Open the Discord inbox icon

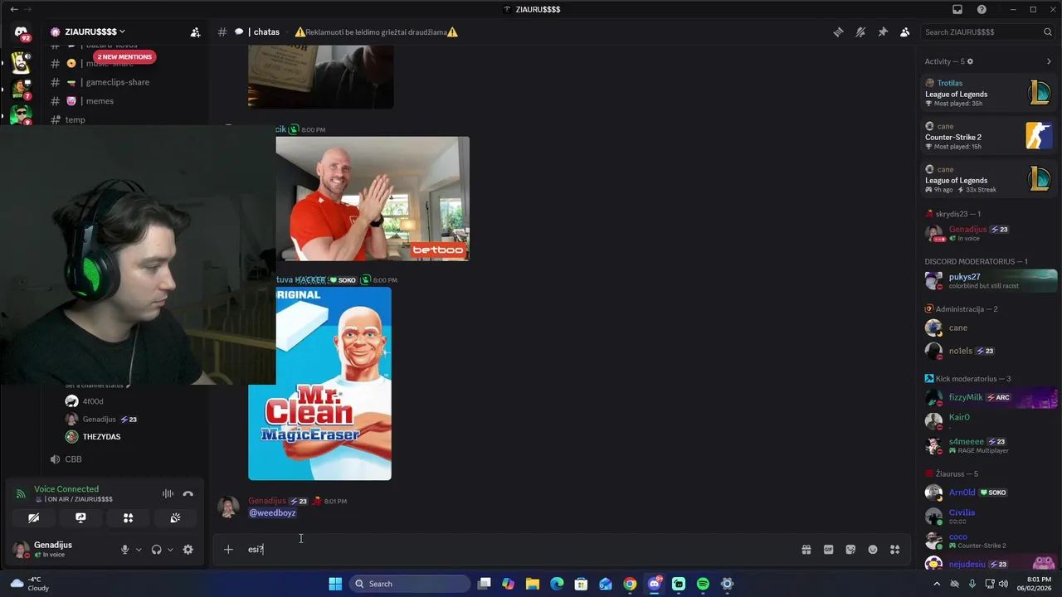coord(957,9)
